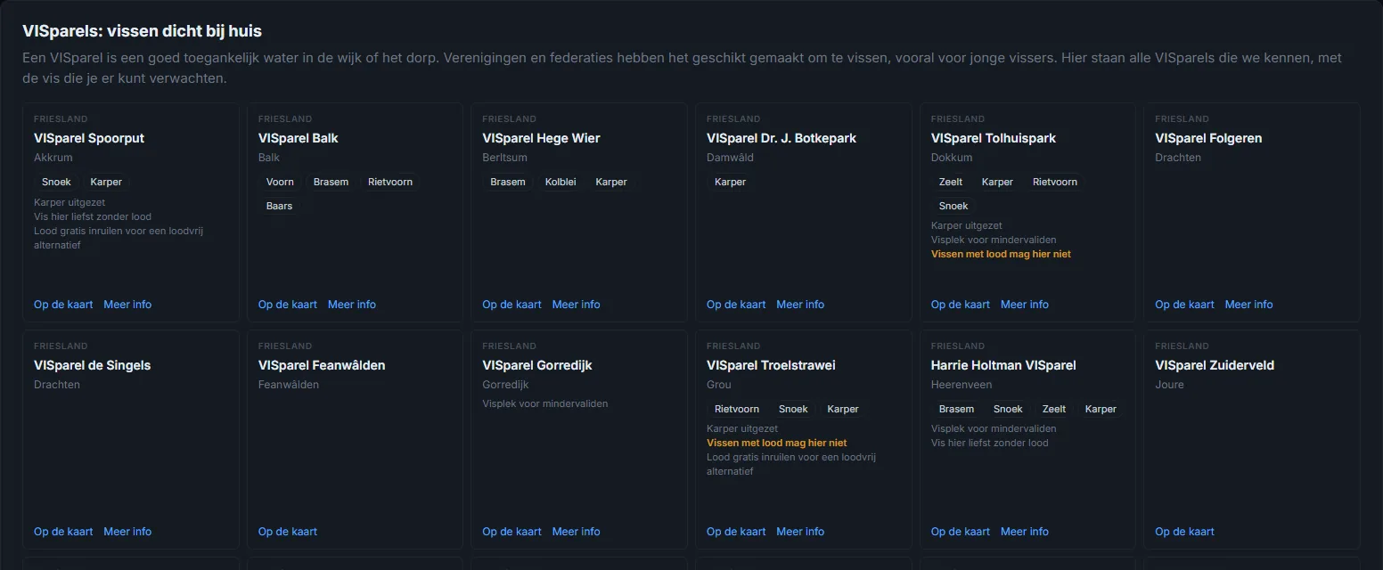Open 'Meer info' for Harrie Holtman VISparel
Viewport: 1383px width, 570px height.
tap(1025, 532)
